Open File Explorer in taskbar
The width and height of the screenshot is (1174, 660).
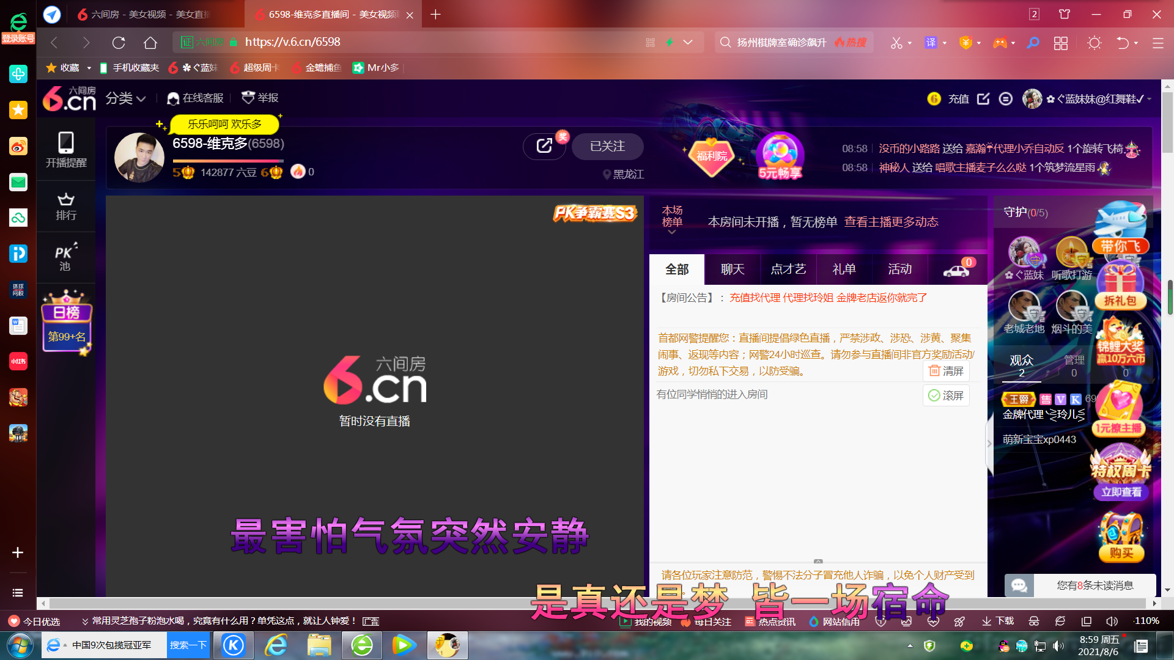click(319, 645)
